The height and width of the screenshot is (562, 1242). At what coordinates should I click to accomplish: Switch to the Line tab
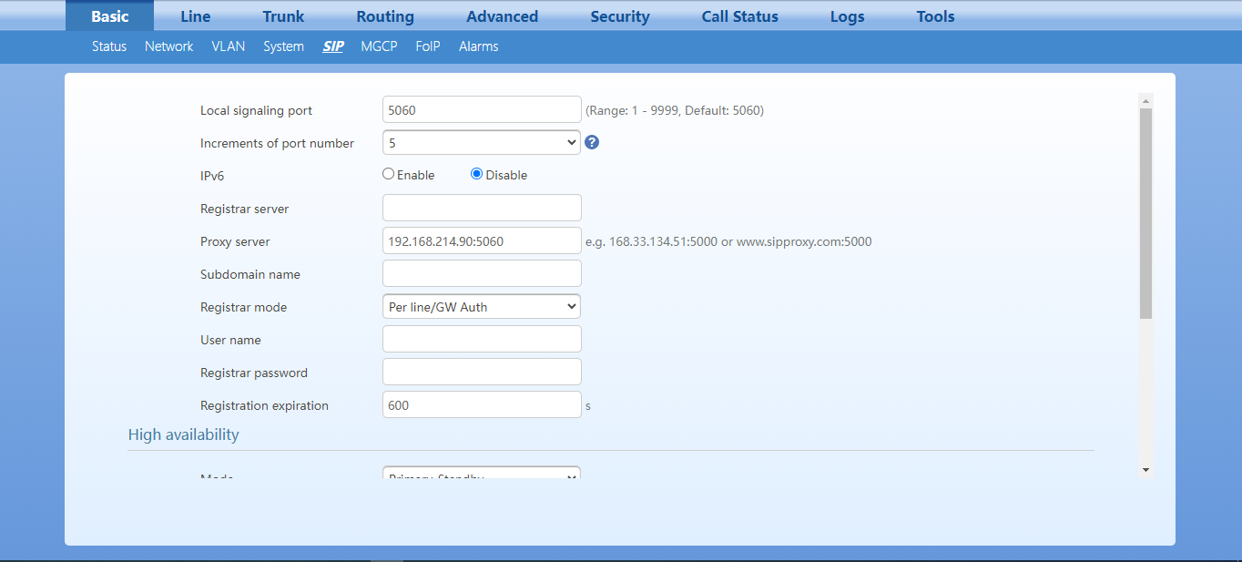[195, 16]
